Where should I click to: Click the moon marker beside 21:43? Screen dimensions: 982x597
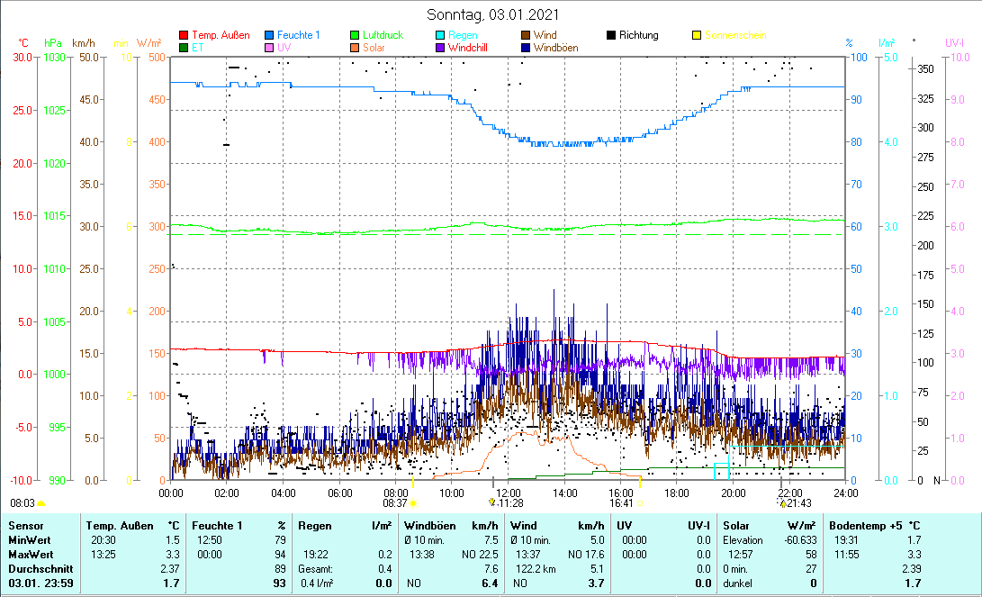[782, 503]
